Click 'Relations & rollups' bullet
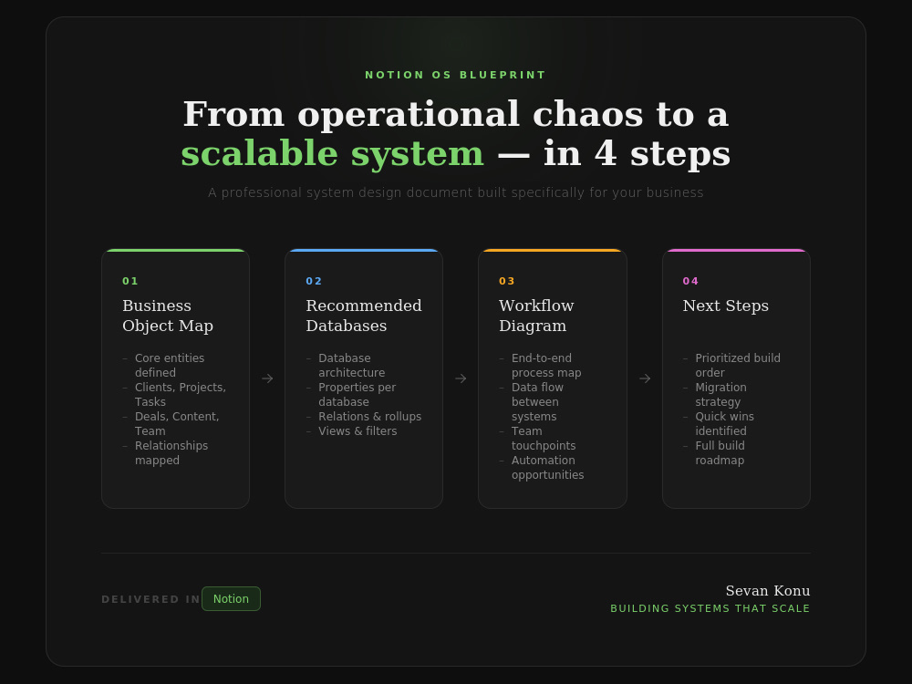This screenshot has height=684, width=912. pyautogui.click(x=364, y=417)
